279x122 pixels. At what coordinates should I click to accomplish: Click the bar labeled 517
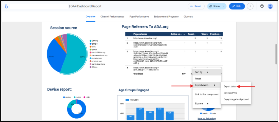(140, 114)
